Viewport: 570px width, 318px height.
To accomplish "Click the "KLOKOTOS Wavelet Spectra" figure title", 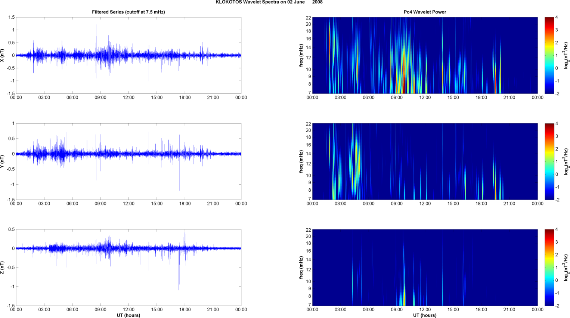I will click(x=269, y=2).
